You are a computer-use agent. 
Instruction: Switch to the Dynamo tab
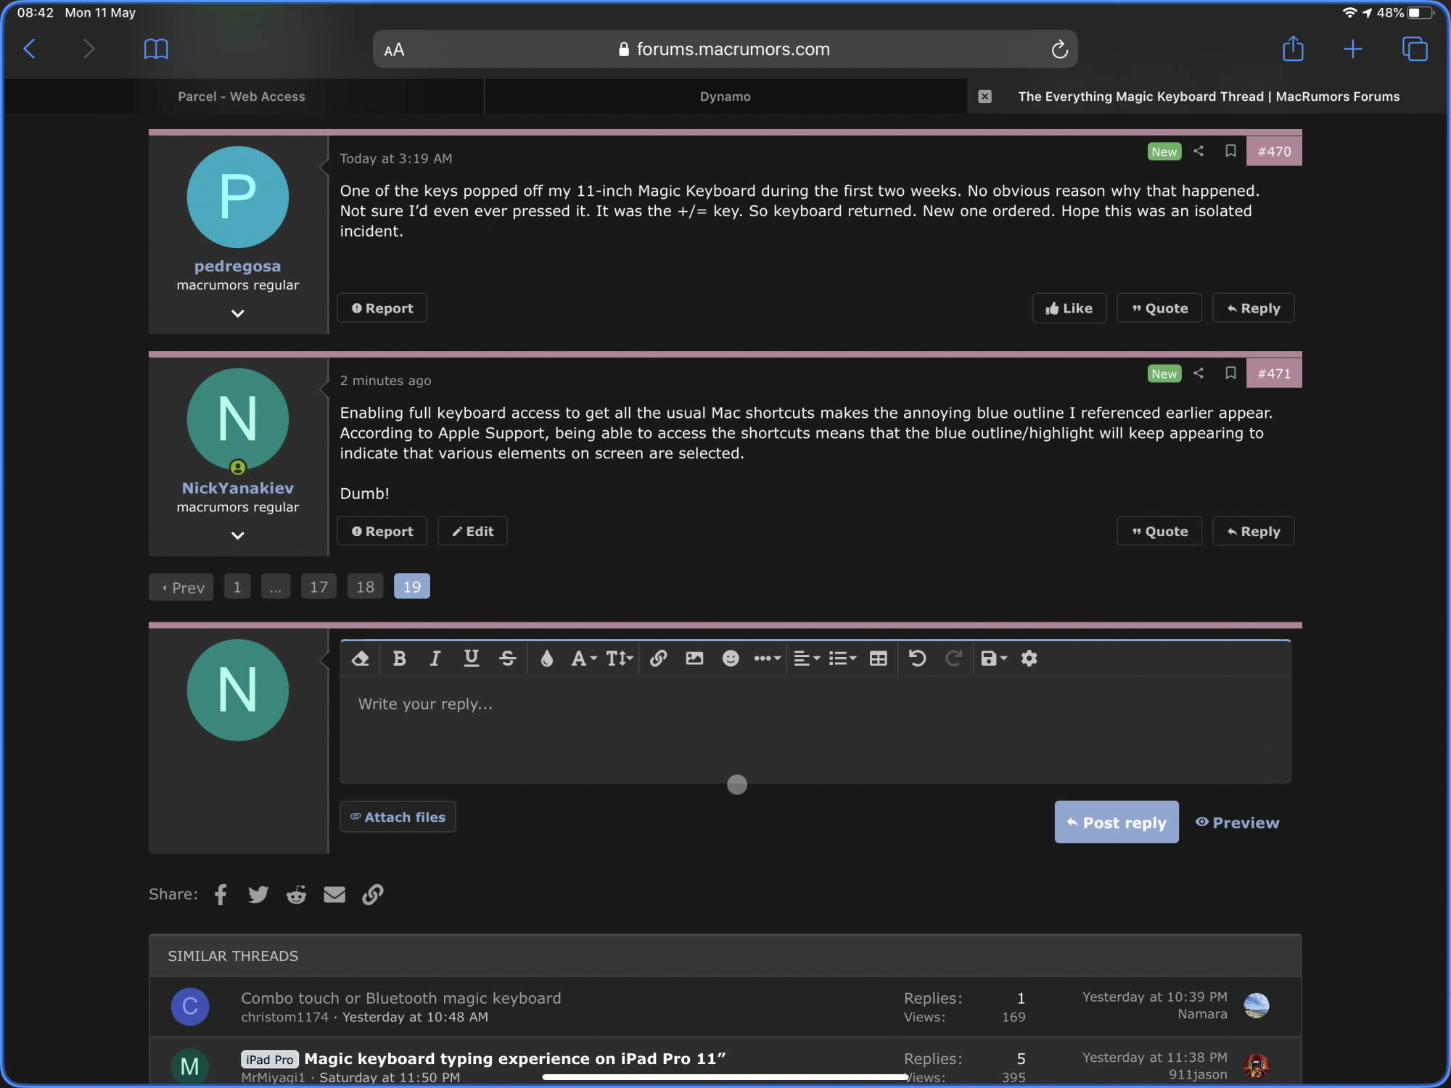[x=725, y=96]
